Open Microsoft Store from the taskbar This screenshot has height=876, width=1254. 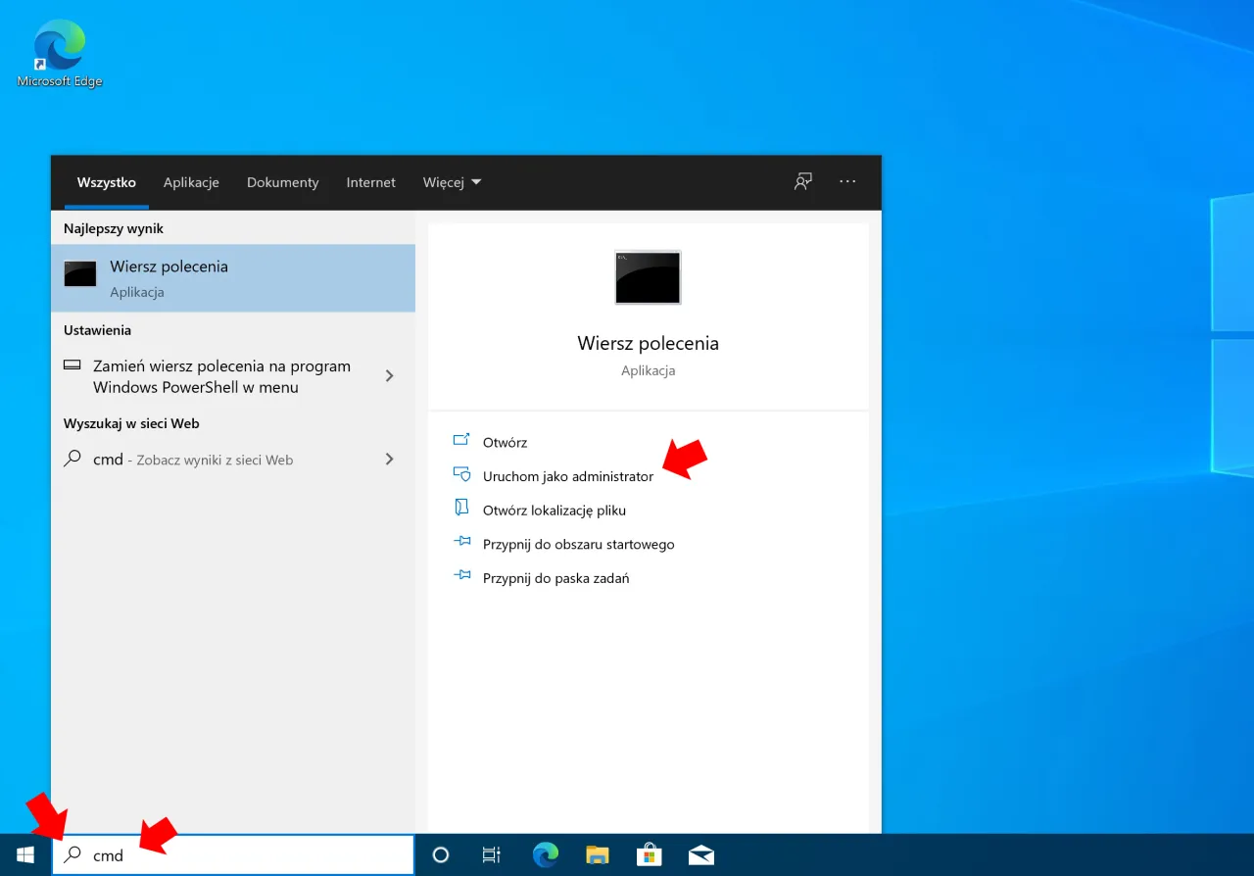[649, 854]
